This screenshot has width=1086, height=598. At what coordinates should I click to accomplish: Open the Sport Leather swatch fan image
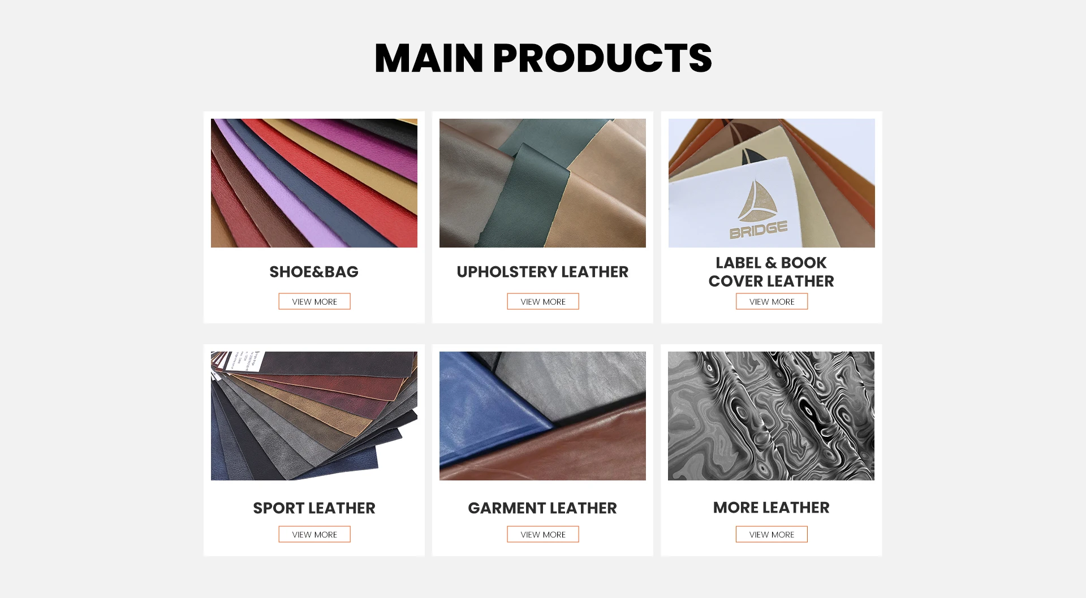(x=314, y=416)
